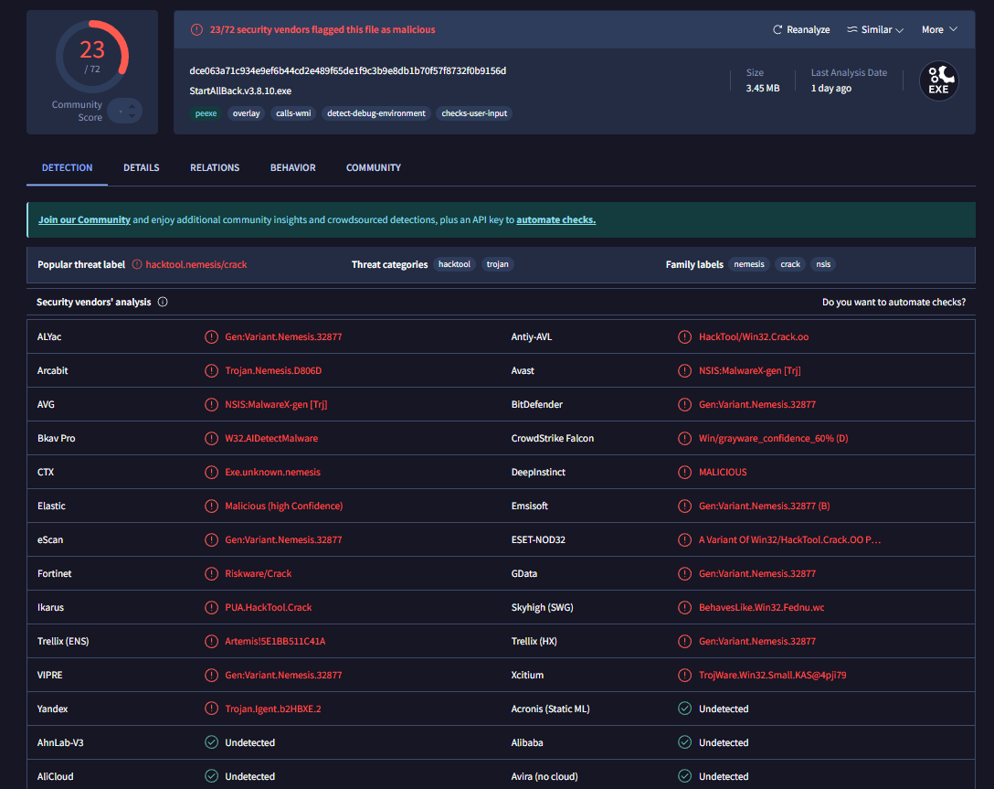Click the alert icon in the Bkav Pro row
Image resolution: width=994 pixels, height=789 pixels.
tap(212, 438)
